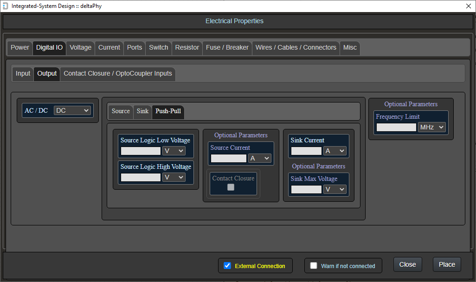This screenshot has height=282, width=476.
Task: Focus the Source Logic High Voltage field
Action: pos(141,177)
